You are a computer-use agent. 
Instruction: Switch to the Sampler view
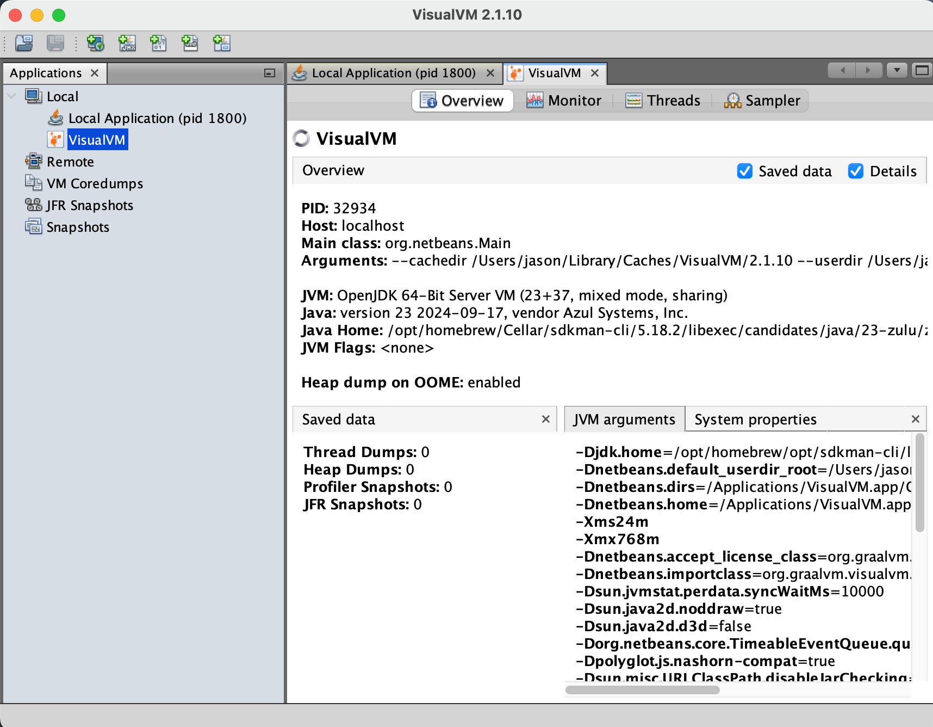tap(762, 101)
